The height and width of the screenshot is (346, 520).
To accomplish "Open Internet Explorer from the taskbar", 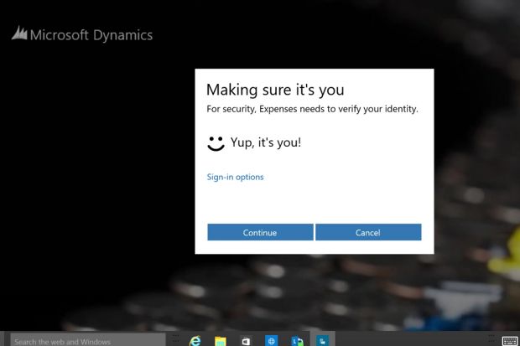I will tap(195, 341).
